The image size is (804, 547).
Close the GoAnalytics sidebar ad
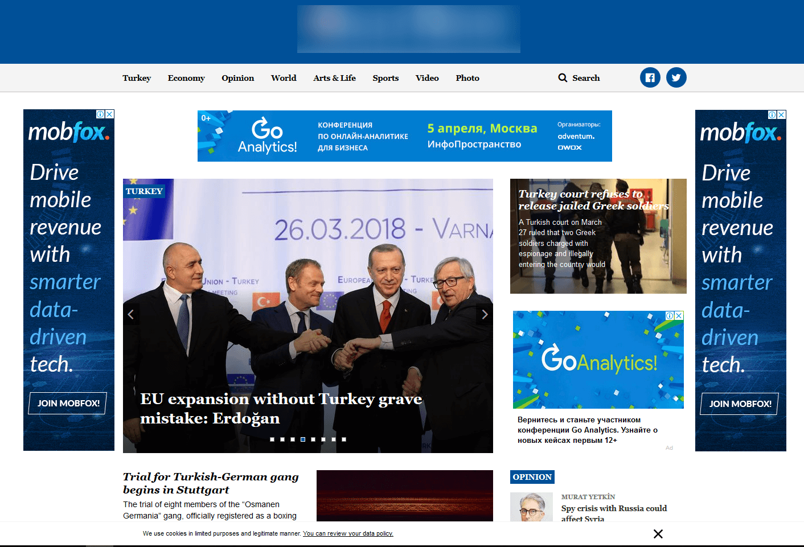(x=679, y=315)
